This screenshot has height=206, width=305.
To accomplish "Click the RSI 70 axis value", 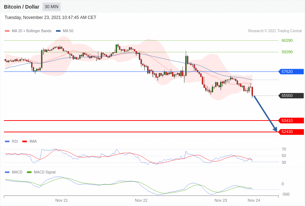I will click(x=284, y=149).
